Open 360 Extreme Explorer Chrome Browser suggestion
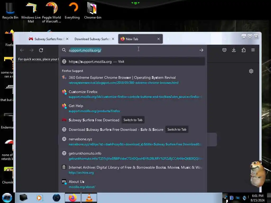Viewport: 271px width, 203px height. coord(133,80)
